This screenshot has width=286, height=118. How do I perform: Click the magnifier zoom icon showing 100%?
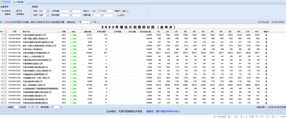point(278,116)
